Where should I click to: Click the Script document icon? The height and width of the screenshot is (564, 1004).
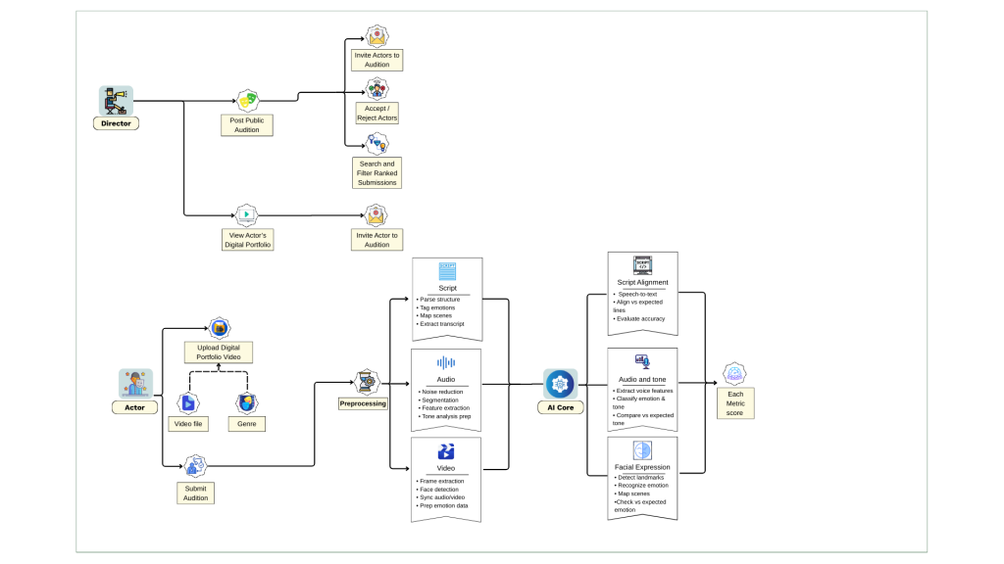pos(447,271)
